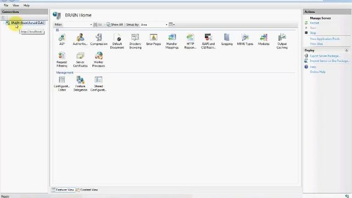Click Stop in Manage Server
The image size is (352, 198).
pos(313,33)
